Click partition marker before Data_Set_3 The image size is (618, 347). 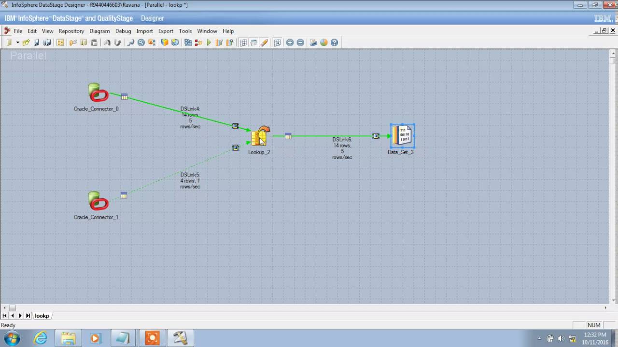coord(376,136)
